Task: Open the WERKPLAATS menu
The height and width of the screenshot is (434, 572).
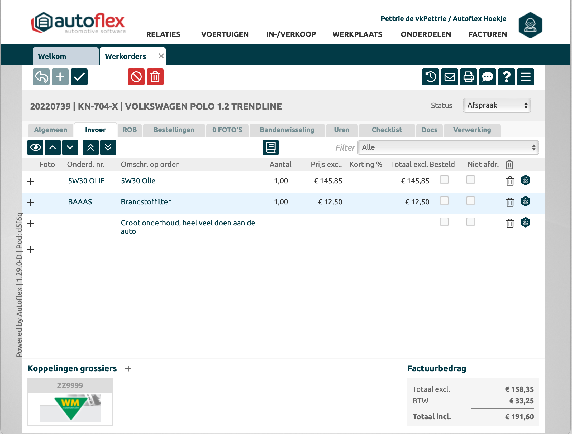Action: tap(357, 34)
